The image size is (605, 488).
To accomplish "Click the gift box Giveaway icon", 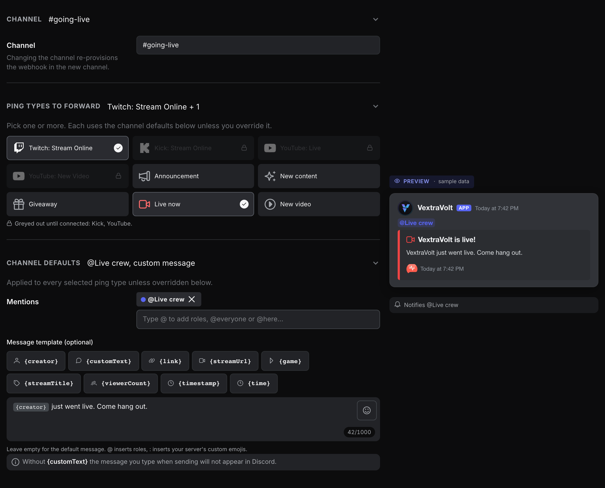I will point(19,204).
